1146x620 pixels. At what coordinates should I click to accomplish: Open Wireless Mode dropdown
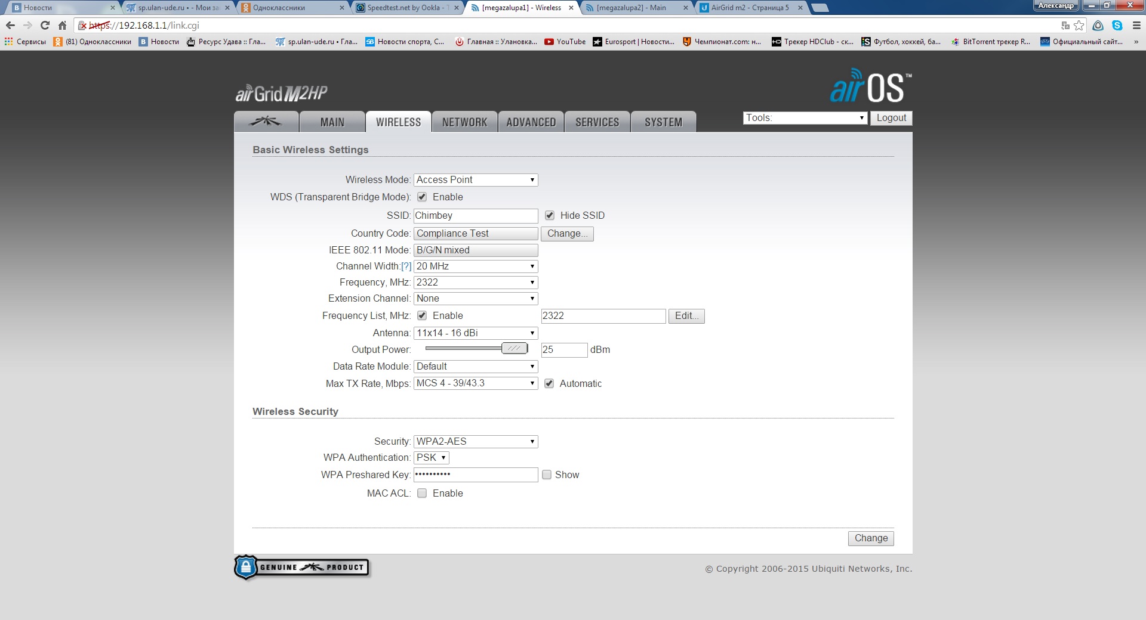(x=476, y=180)
